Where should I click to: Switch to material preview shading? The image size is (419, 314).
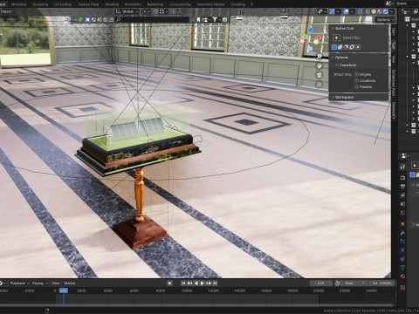tap(380, 11)
